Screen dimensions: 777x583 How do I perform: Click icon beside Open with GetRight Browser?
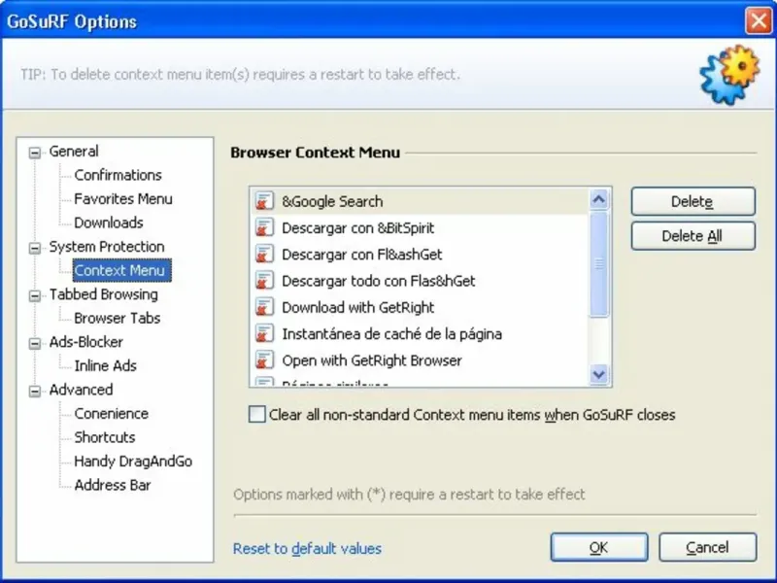tap(263, 360)
